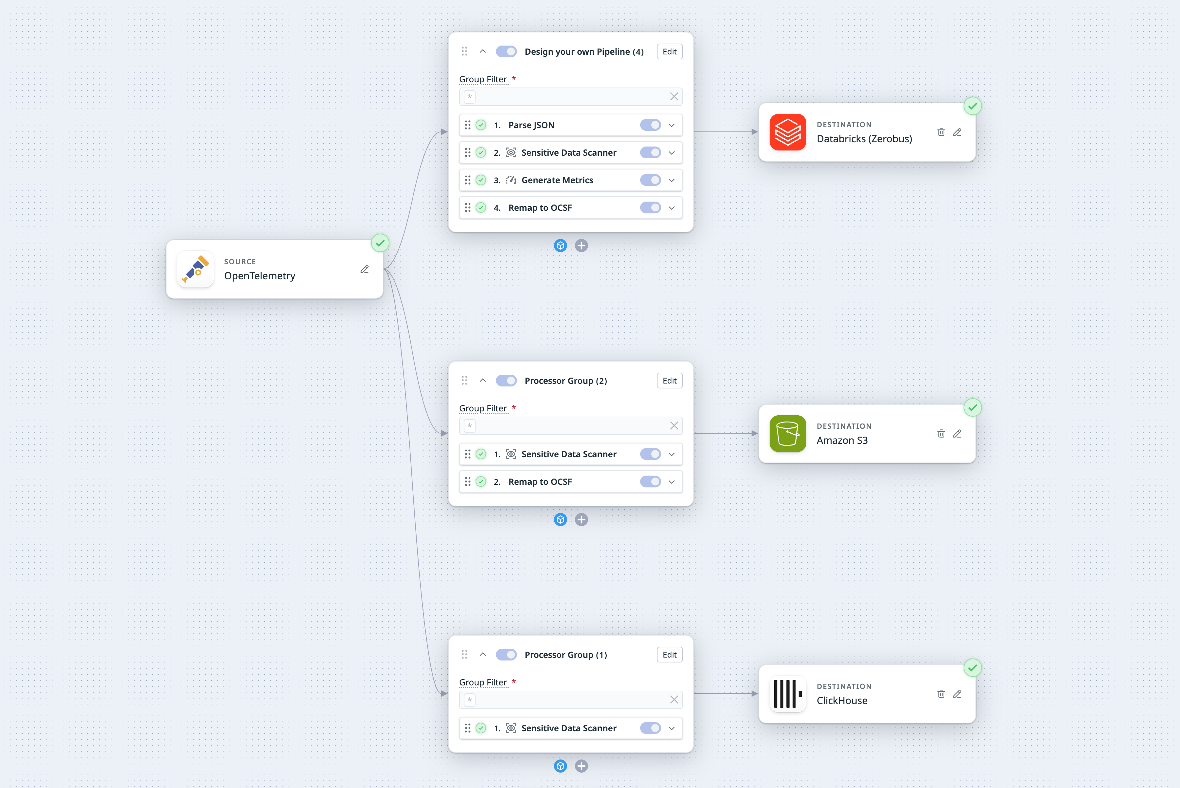Disable the Parse JSON processor

650,125
